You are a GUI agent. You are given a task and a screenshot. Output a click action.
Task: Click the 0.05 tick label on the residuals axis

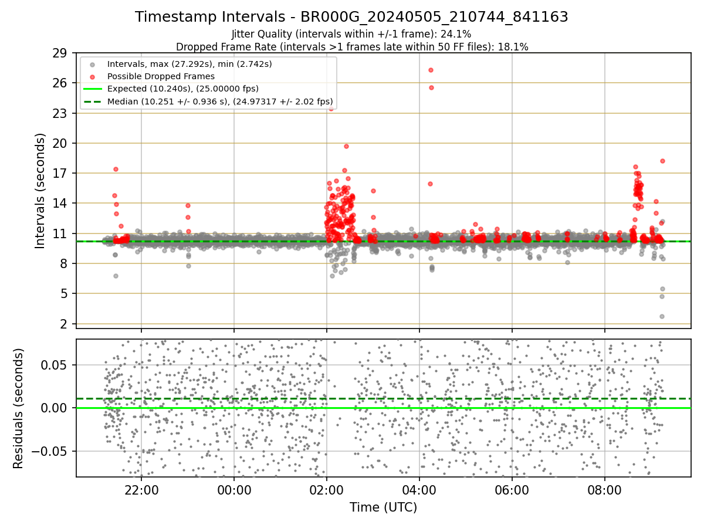tap(55, 365)
